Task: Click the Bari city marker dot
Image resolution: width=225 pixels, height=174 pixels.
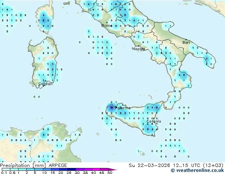Action: point(186,39)
